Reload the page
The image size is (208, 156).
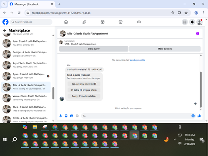coord(19,13)
